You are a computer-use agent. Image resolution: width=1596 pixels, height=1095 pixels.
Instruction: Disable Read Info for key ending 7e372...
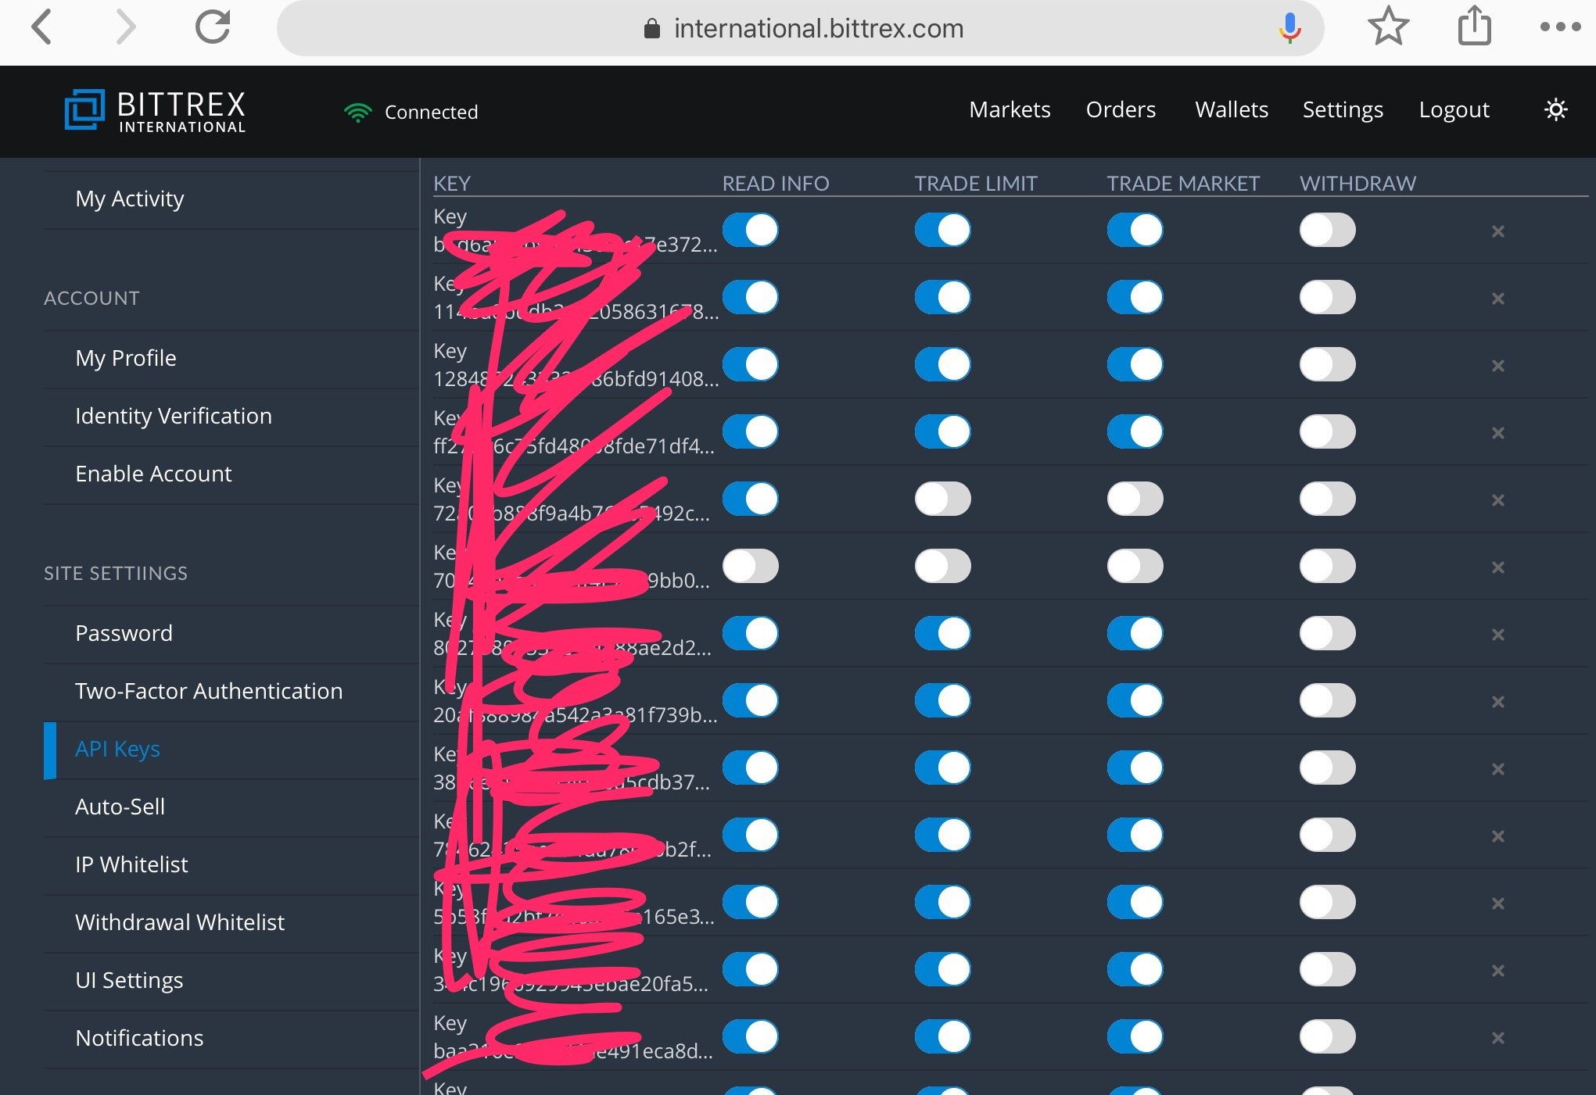point(751,230)
